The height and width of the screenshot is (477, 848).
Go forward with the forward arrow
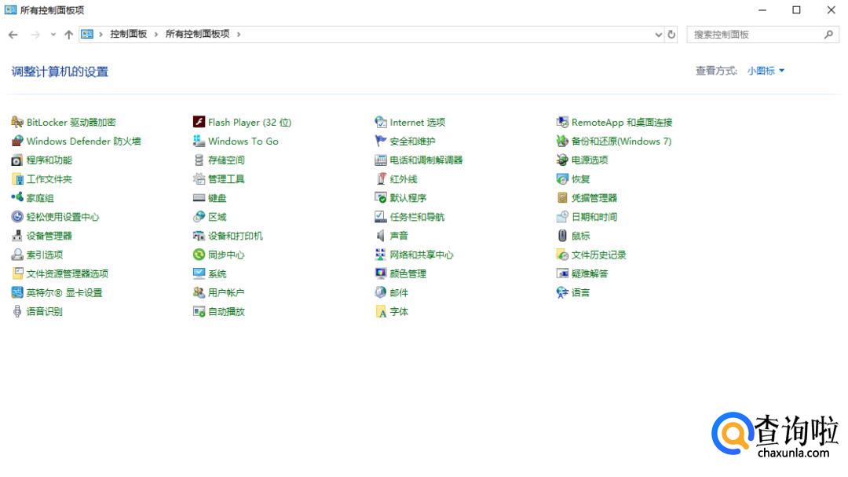(x=35, y=35)
